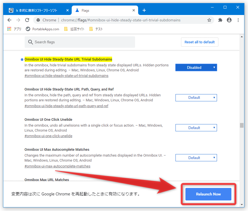The height and width of the screenshot is (211, 248).
Task: Maximize the Chrome window
Action: pyautogui.click(x=225, y=7)
